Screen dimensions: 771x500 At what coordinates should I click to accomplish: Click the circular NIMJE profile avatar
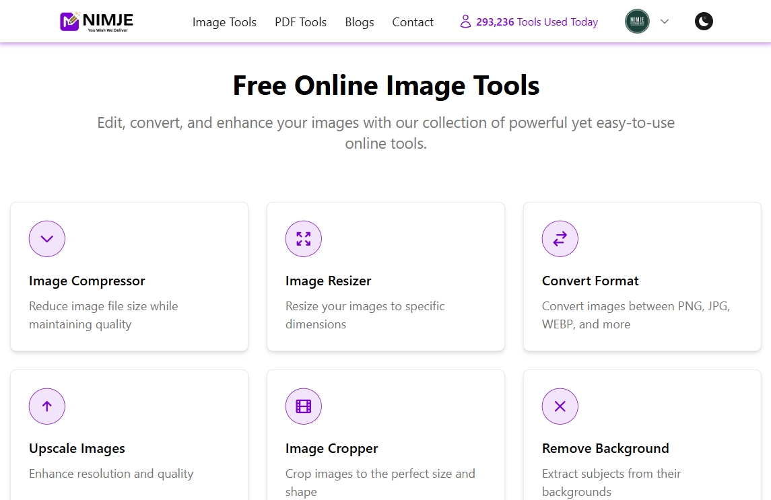pos(636,21)
